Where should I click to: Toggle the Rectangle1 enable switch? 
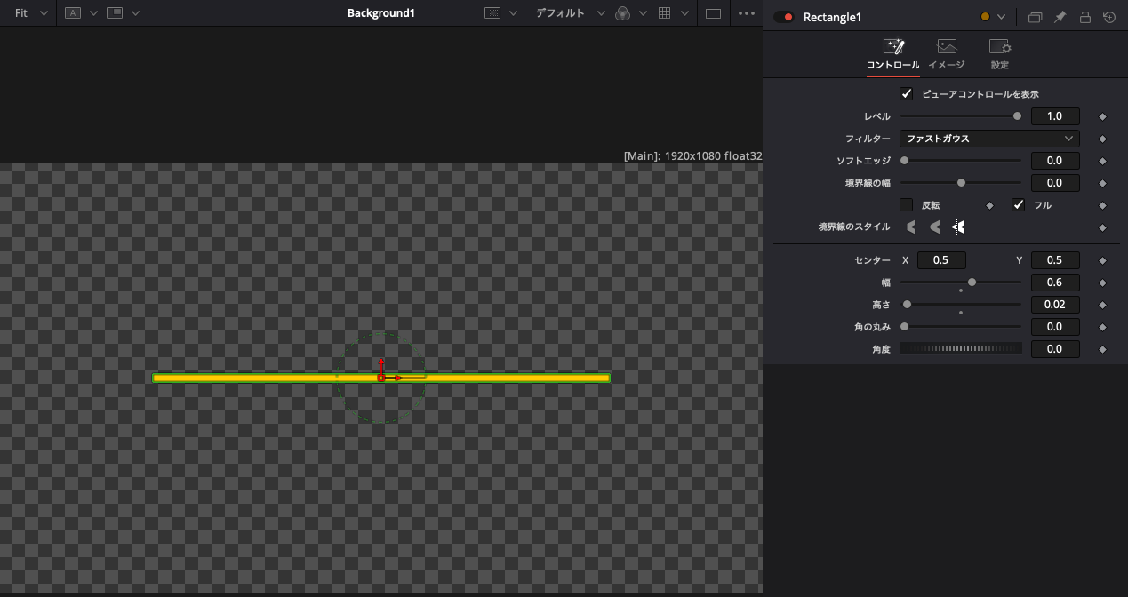(784, 17)
